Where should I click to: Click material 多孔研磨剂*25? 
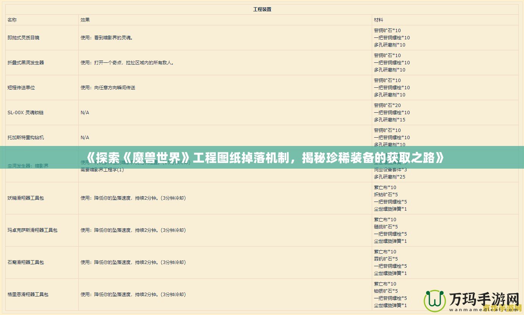pyautogui.click(x=390, y=177)
